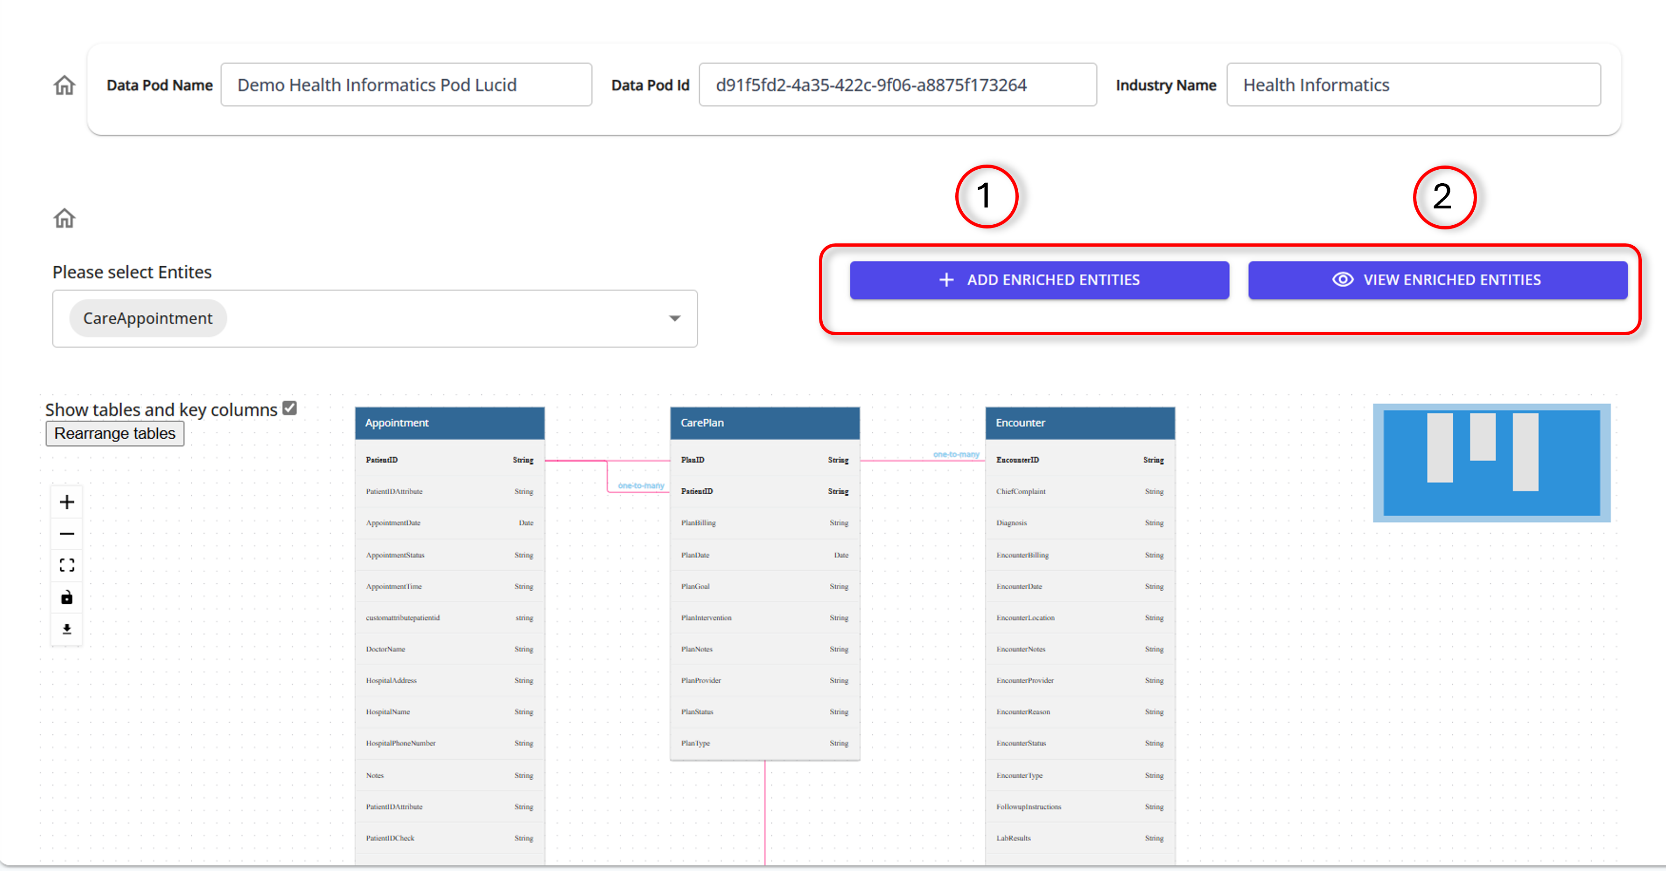Click AppointmentStatus row in Appointment table
The width and height of the screenshot is (1666, 871).
[449, 555]
